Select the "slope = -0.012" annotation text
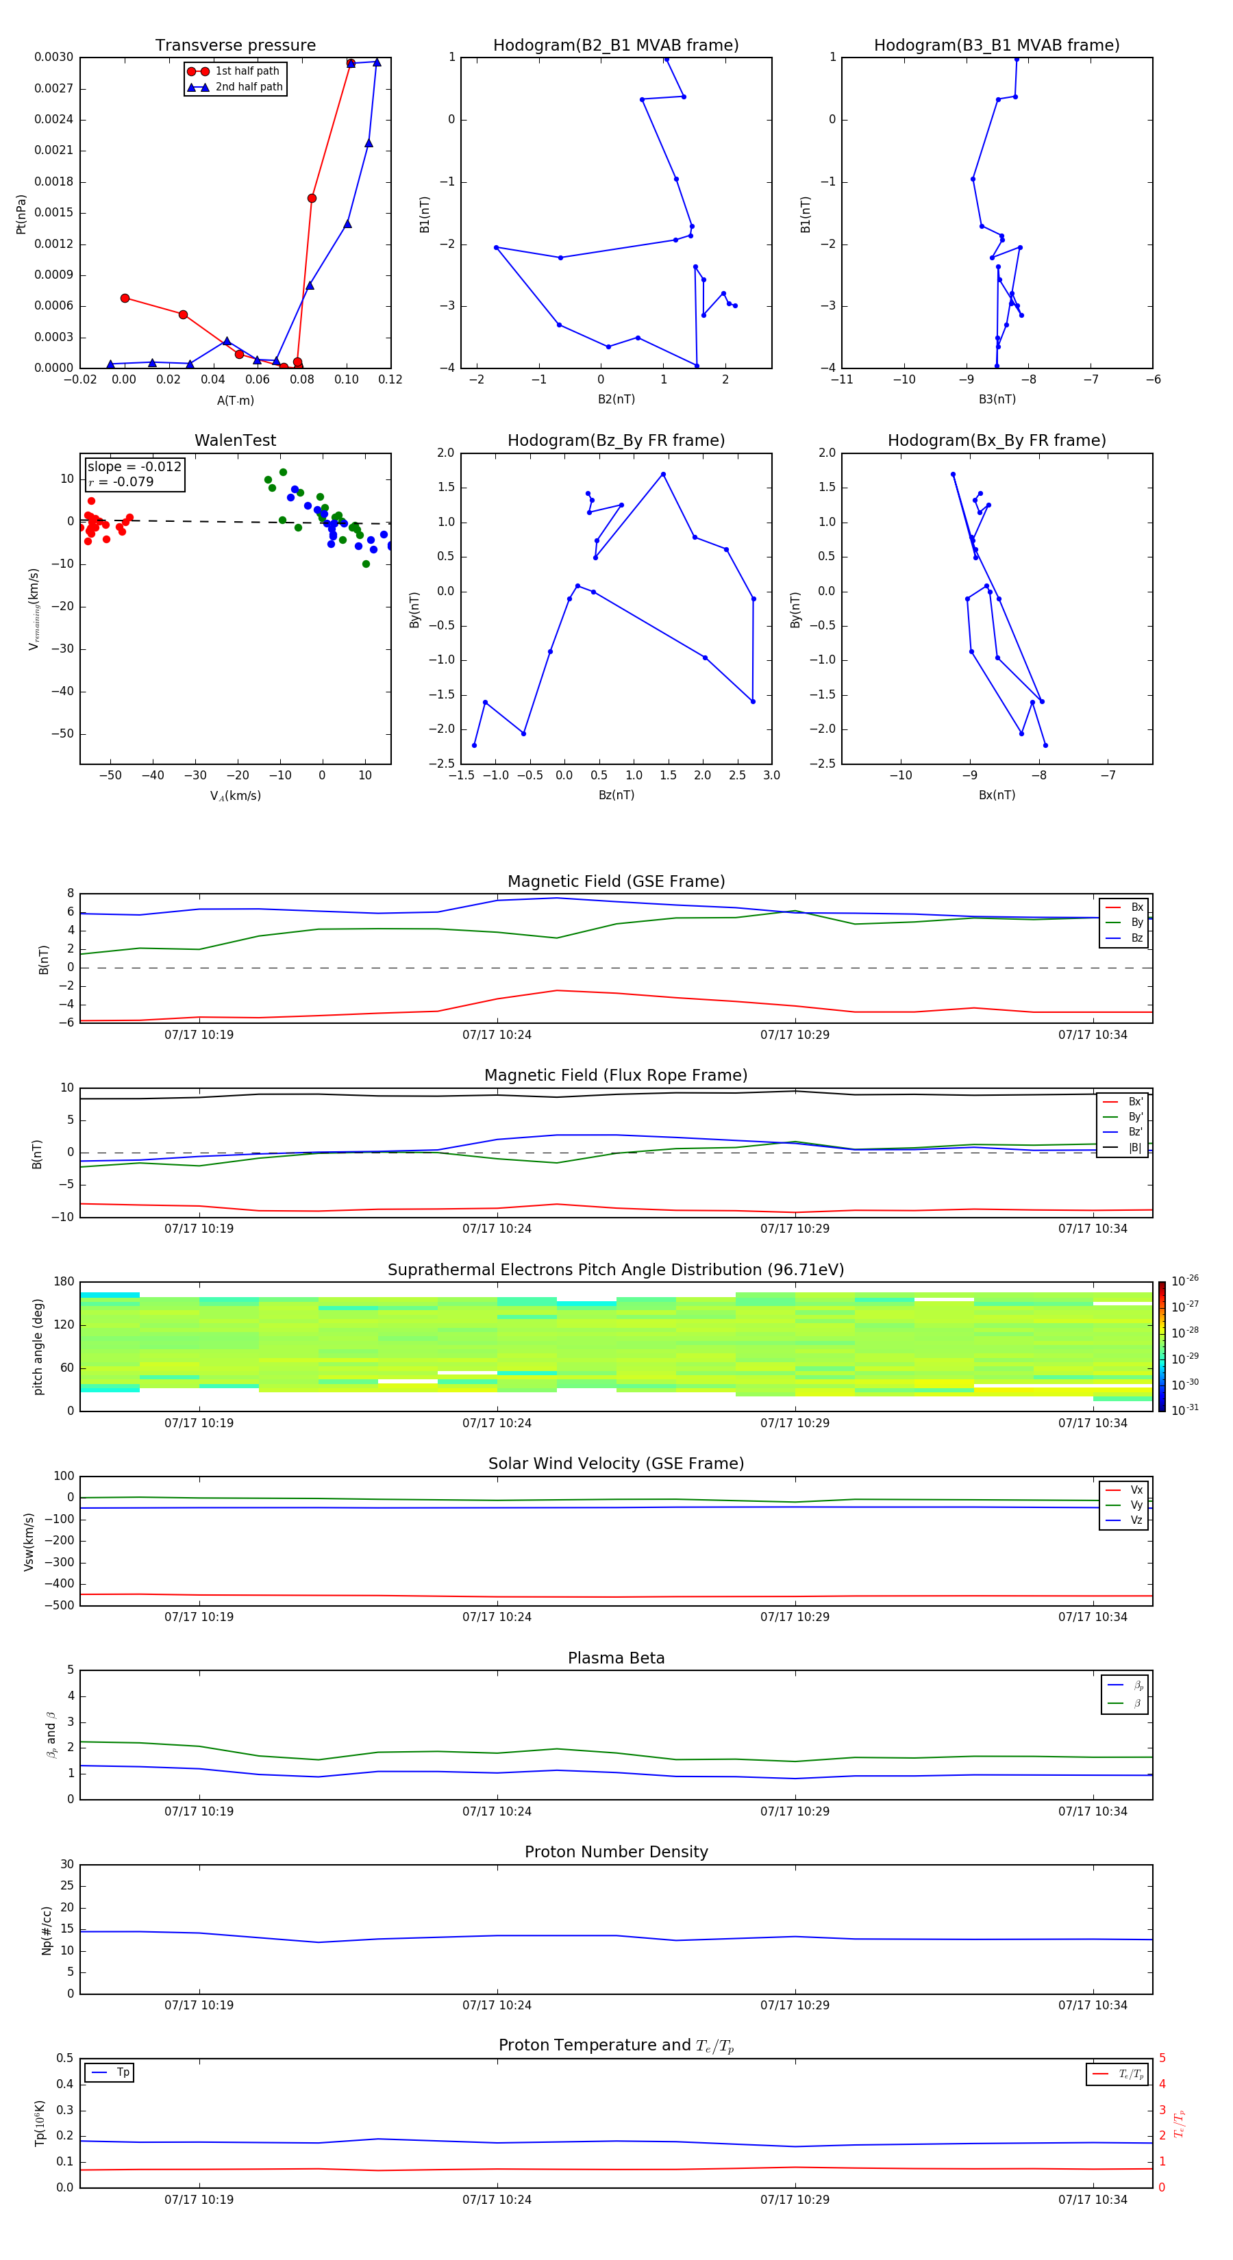Screen dimensions: 1233x2260 click(134, 467)
